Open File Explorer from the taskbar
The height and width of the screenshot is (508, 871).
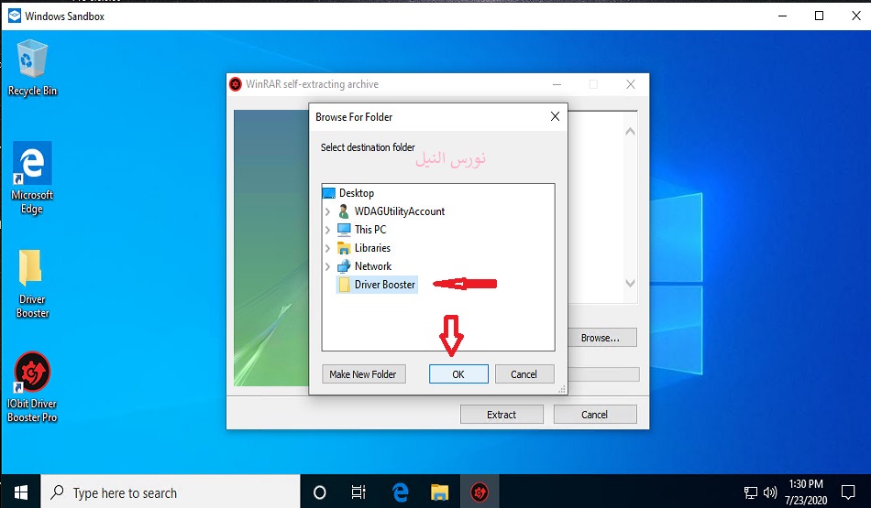coord(439,492)
